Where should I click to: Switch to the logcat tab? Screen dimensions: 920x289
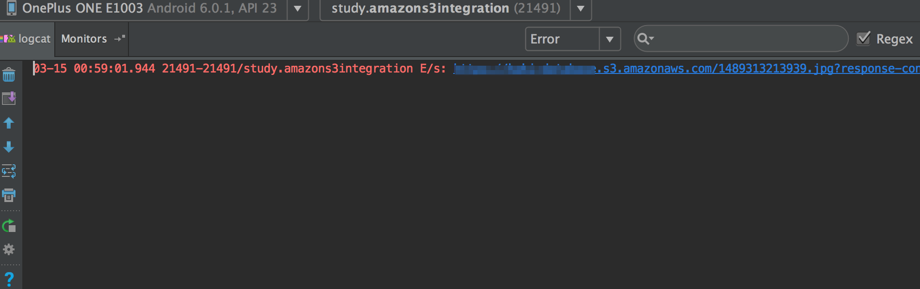pyautogui.click(x=27, y=39)
